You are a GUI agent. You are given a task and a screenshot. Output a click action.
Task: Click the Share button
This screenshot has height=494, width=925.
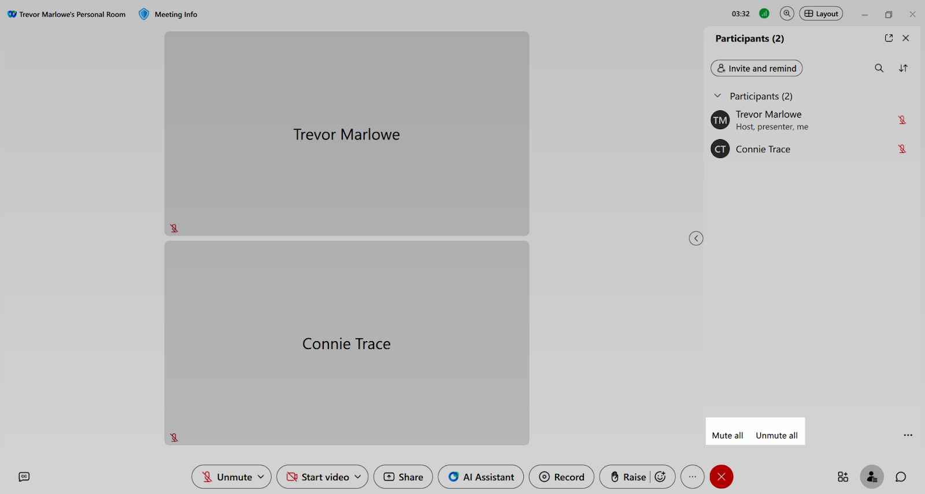[403, 477]
